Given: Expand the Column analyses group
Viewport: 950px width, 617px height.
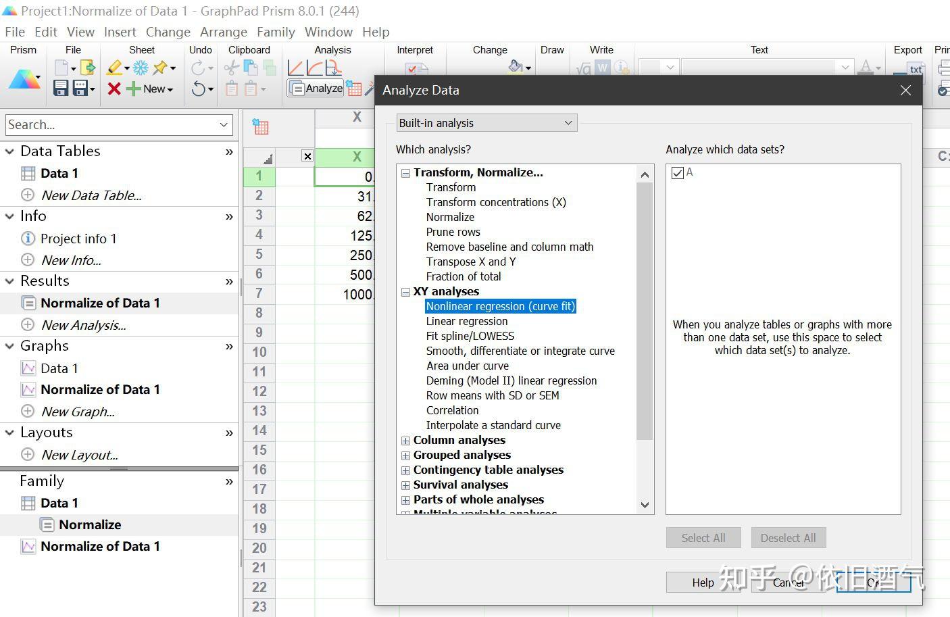Looking at the screenshot, I should tap(405, 441).
